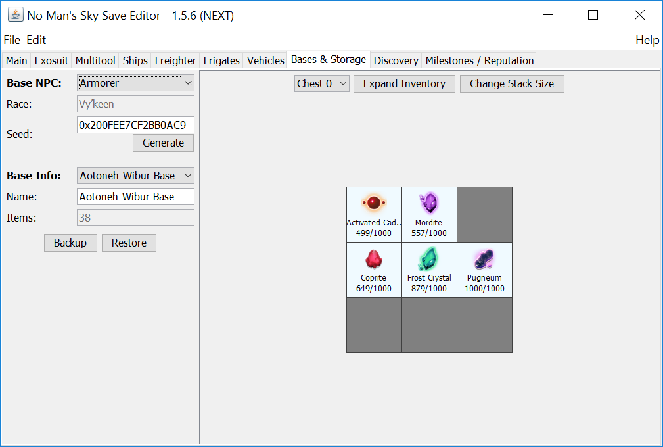Switch to the Exosuit tab
Image resolution: width=663 pixels, height=447 pixels.
[x=51, y=60]
